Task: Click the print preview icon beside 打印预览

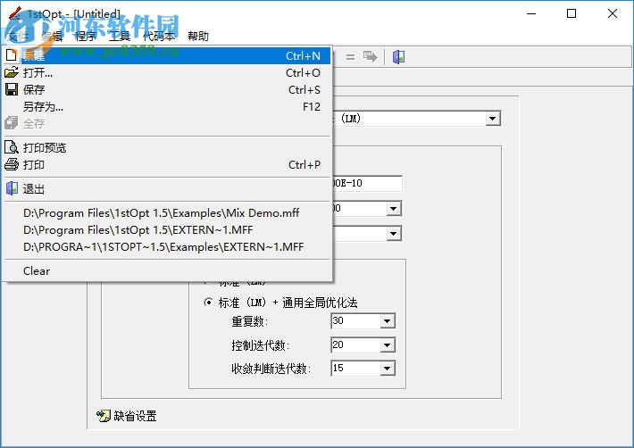Action: tap(12, 147)
